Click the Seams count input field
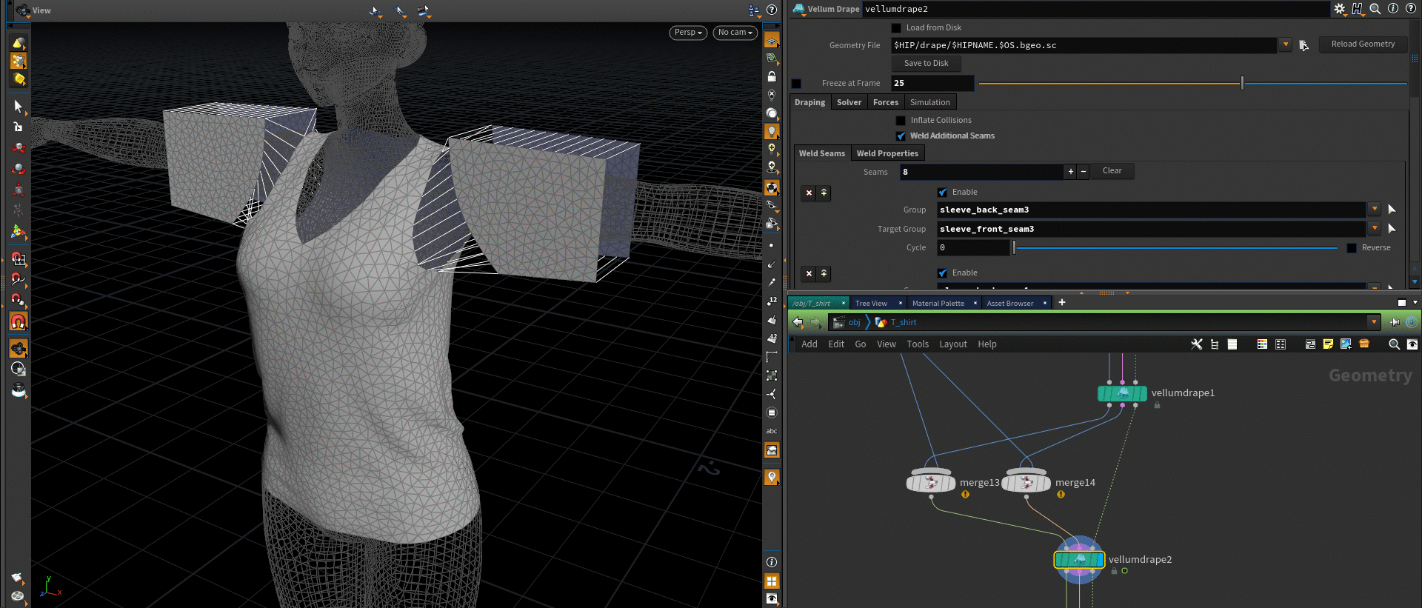The image size is (1422, 608). 981,172
